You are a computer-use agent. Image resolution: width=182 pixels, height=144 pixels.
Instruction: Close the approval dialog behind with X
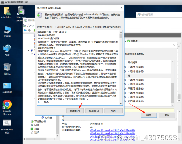[x=174, y=45]
